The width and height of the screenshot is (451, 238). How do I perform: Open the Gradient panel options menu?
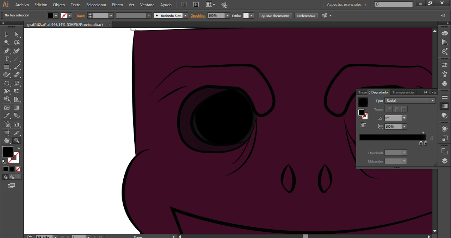click(x=434, y=92)
